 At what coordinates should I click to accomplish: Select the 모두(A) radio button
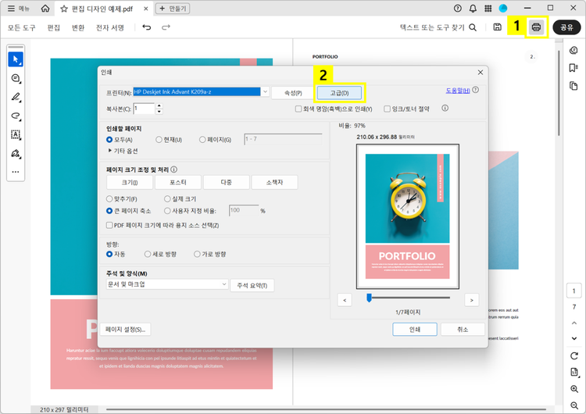coord(109,140)
